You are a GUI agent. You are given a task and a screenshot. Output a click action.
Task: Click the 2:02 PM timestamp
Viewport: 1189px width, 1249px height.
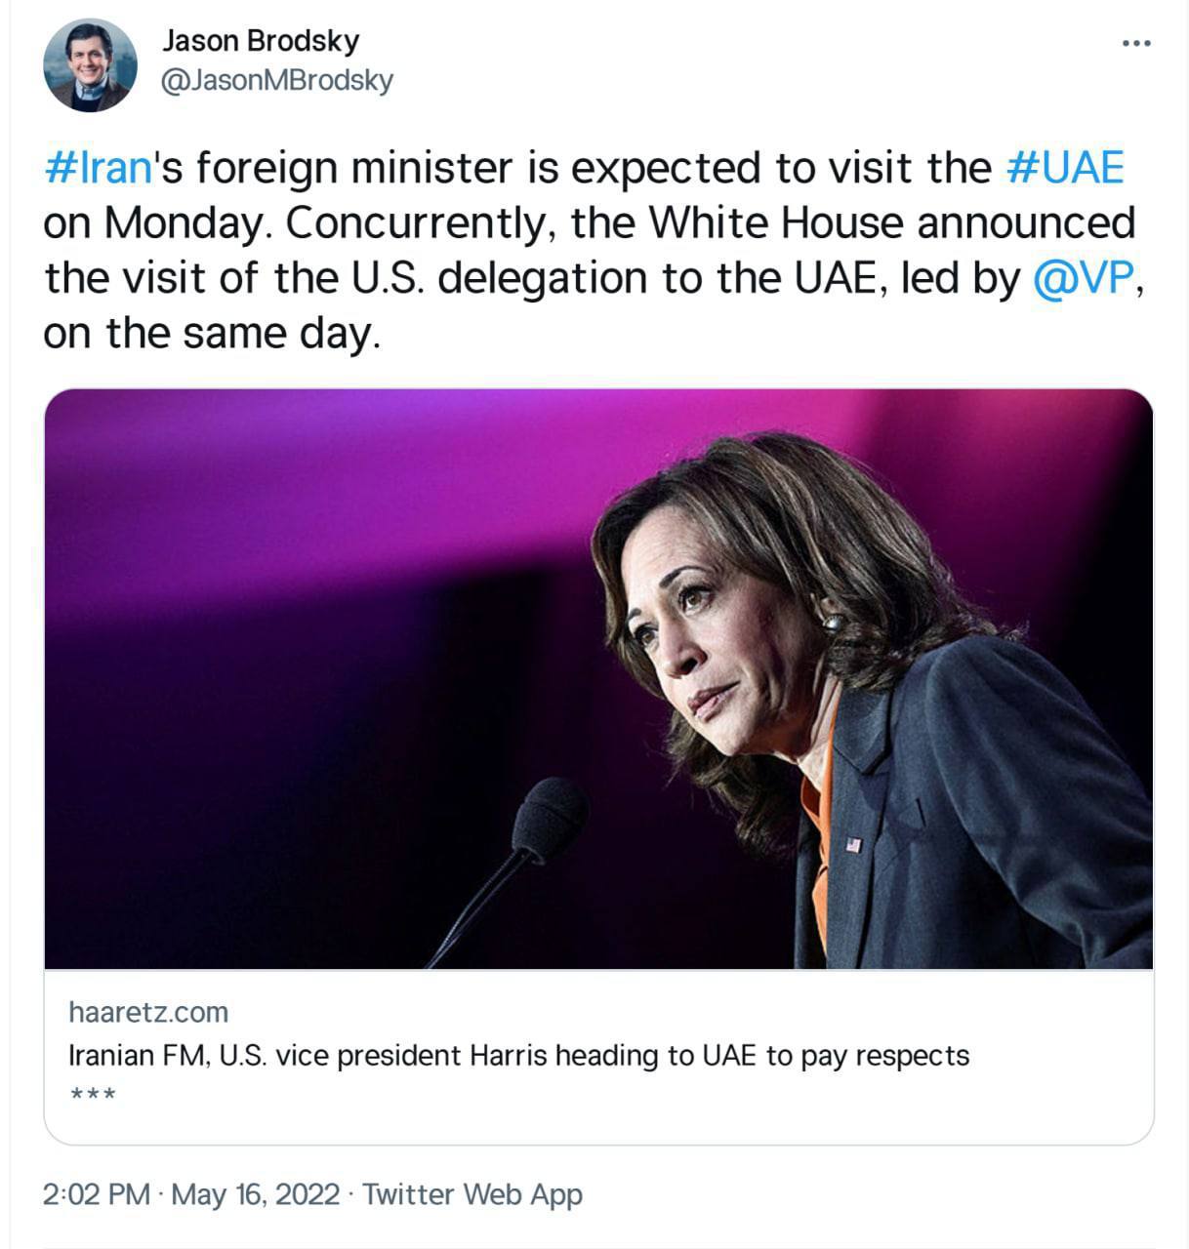97,1194
